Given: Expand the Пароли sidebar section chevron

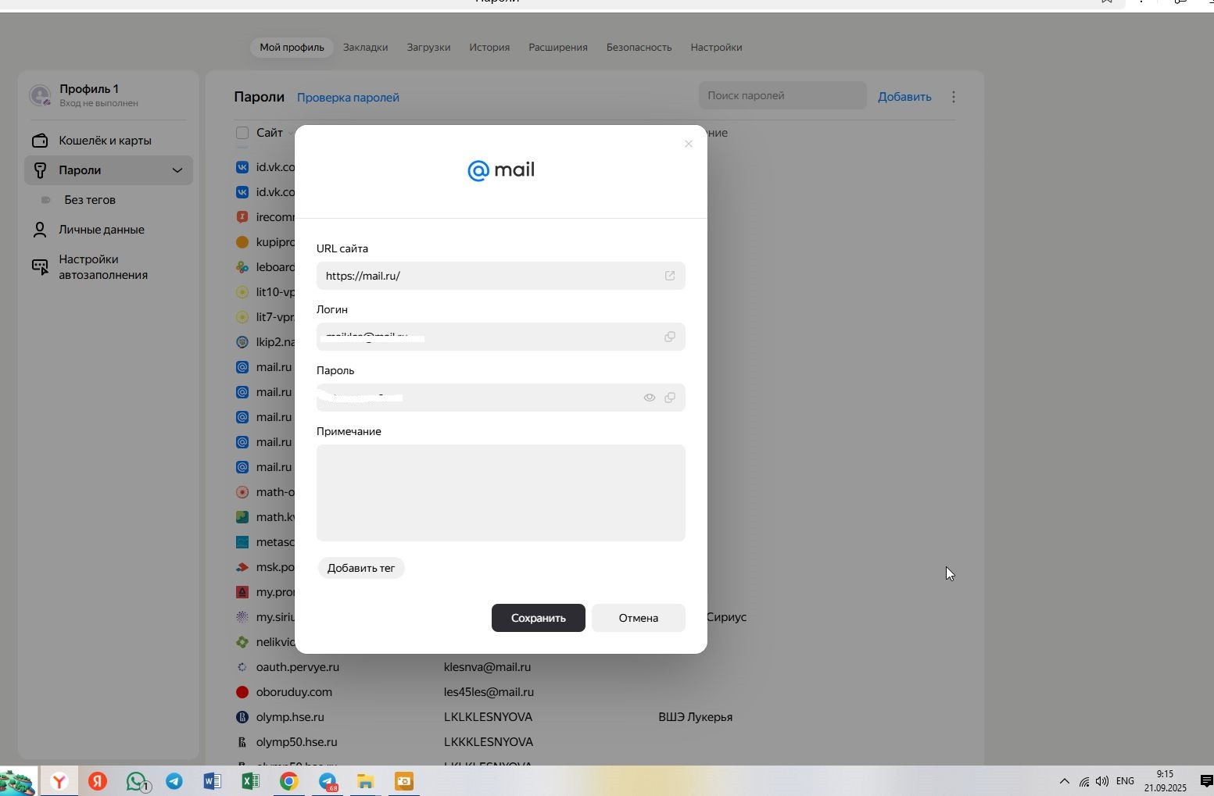Looking at the screenshot, I should click(x=177, y=170).
